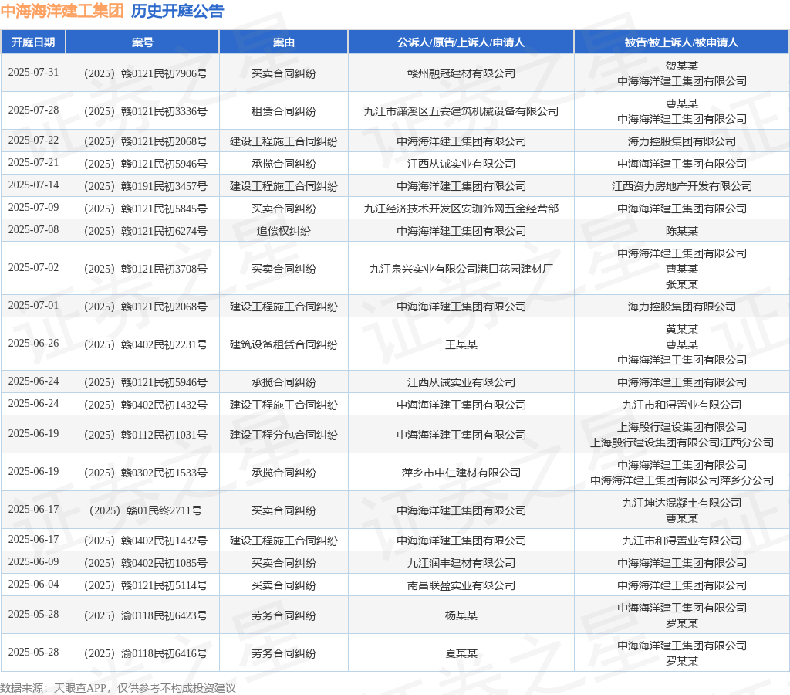Select the date 2025-07-01
The image size is (790, 695).
(33, 305)
